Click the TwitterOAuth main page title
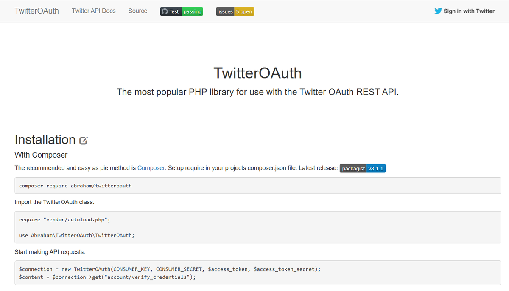This screenshot has height=291, width=509. pos(258,73)
